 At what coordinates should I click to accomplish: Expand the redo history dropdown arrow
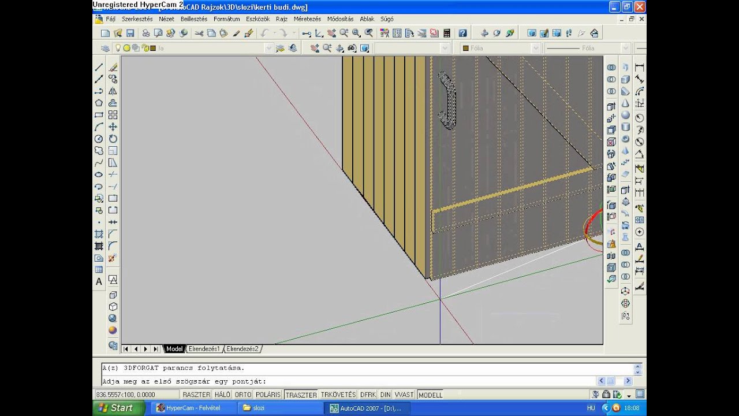point(294,34)
